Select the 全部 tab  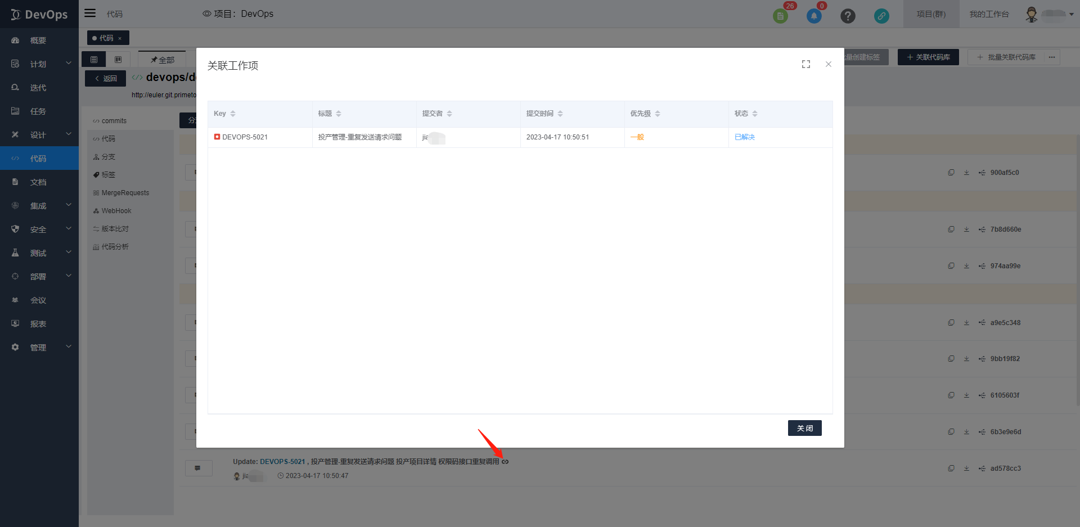tap(163, 60)
